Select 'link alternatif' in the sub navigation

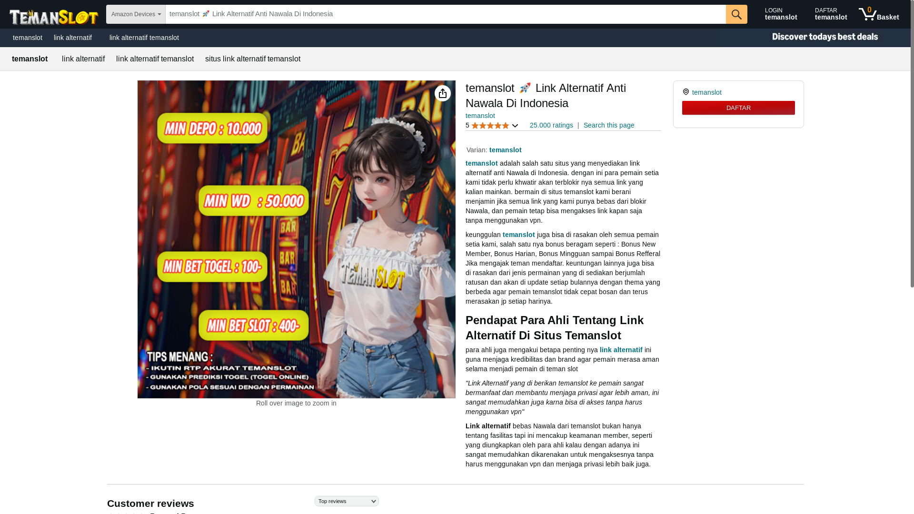coord(83,59)
